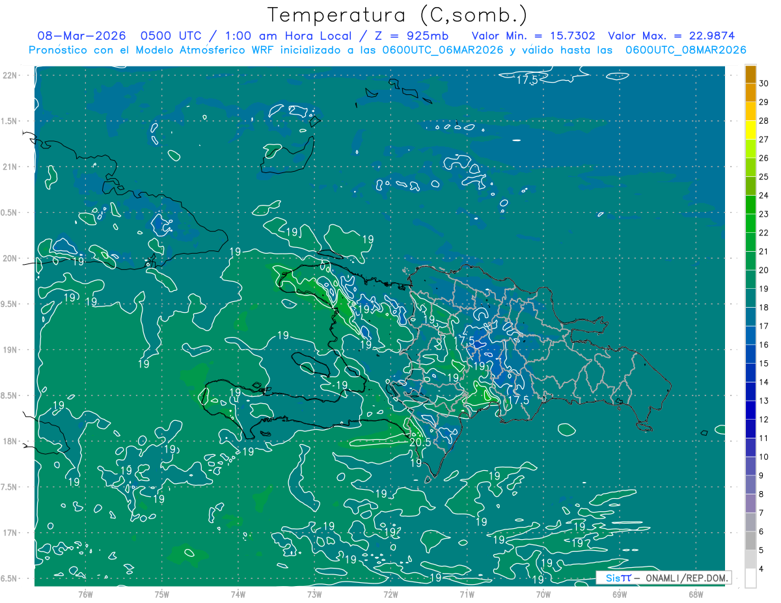Click the '71W' longitude label
781x603 pixels.
coord(467,594)
